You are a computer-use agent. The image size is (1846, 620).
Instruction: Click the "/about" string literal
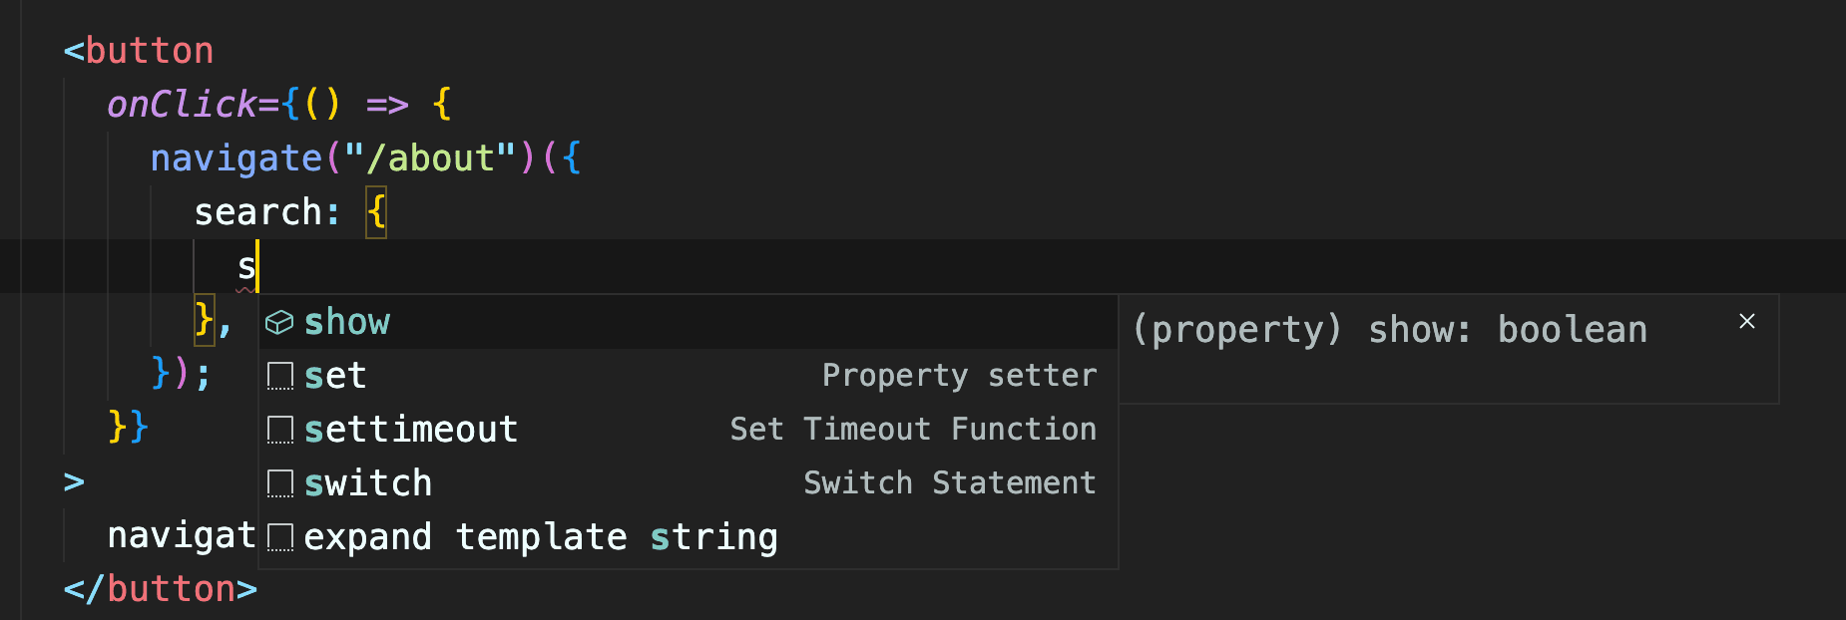coord(430,157)
